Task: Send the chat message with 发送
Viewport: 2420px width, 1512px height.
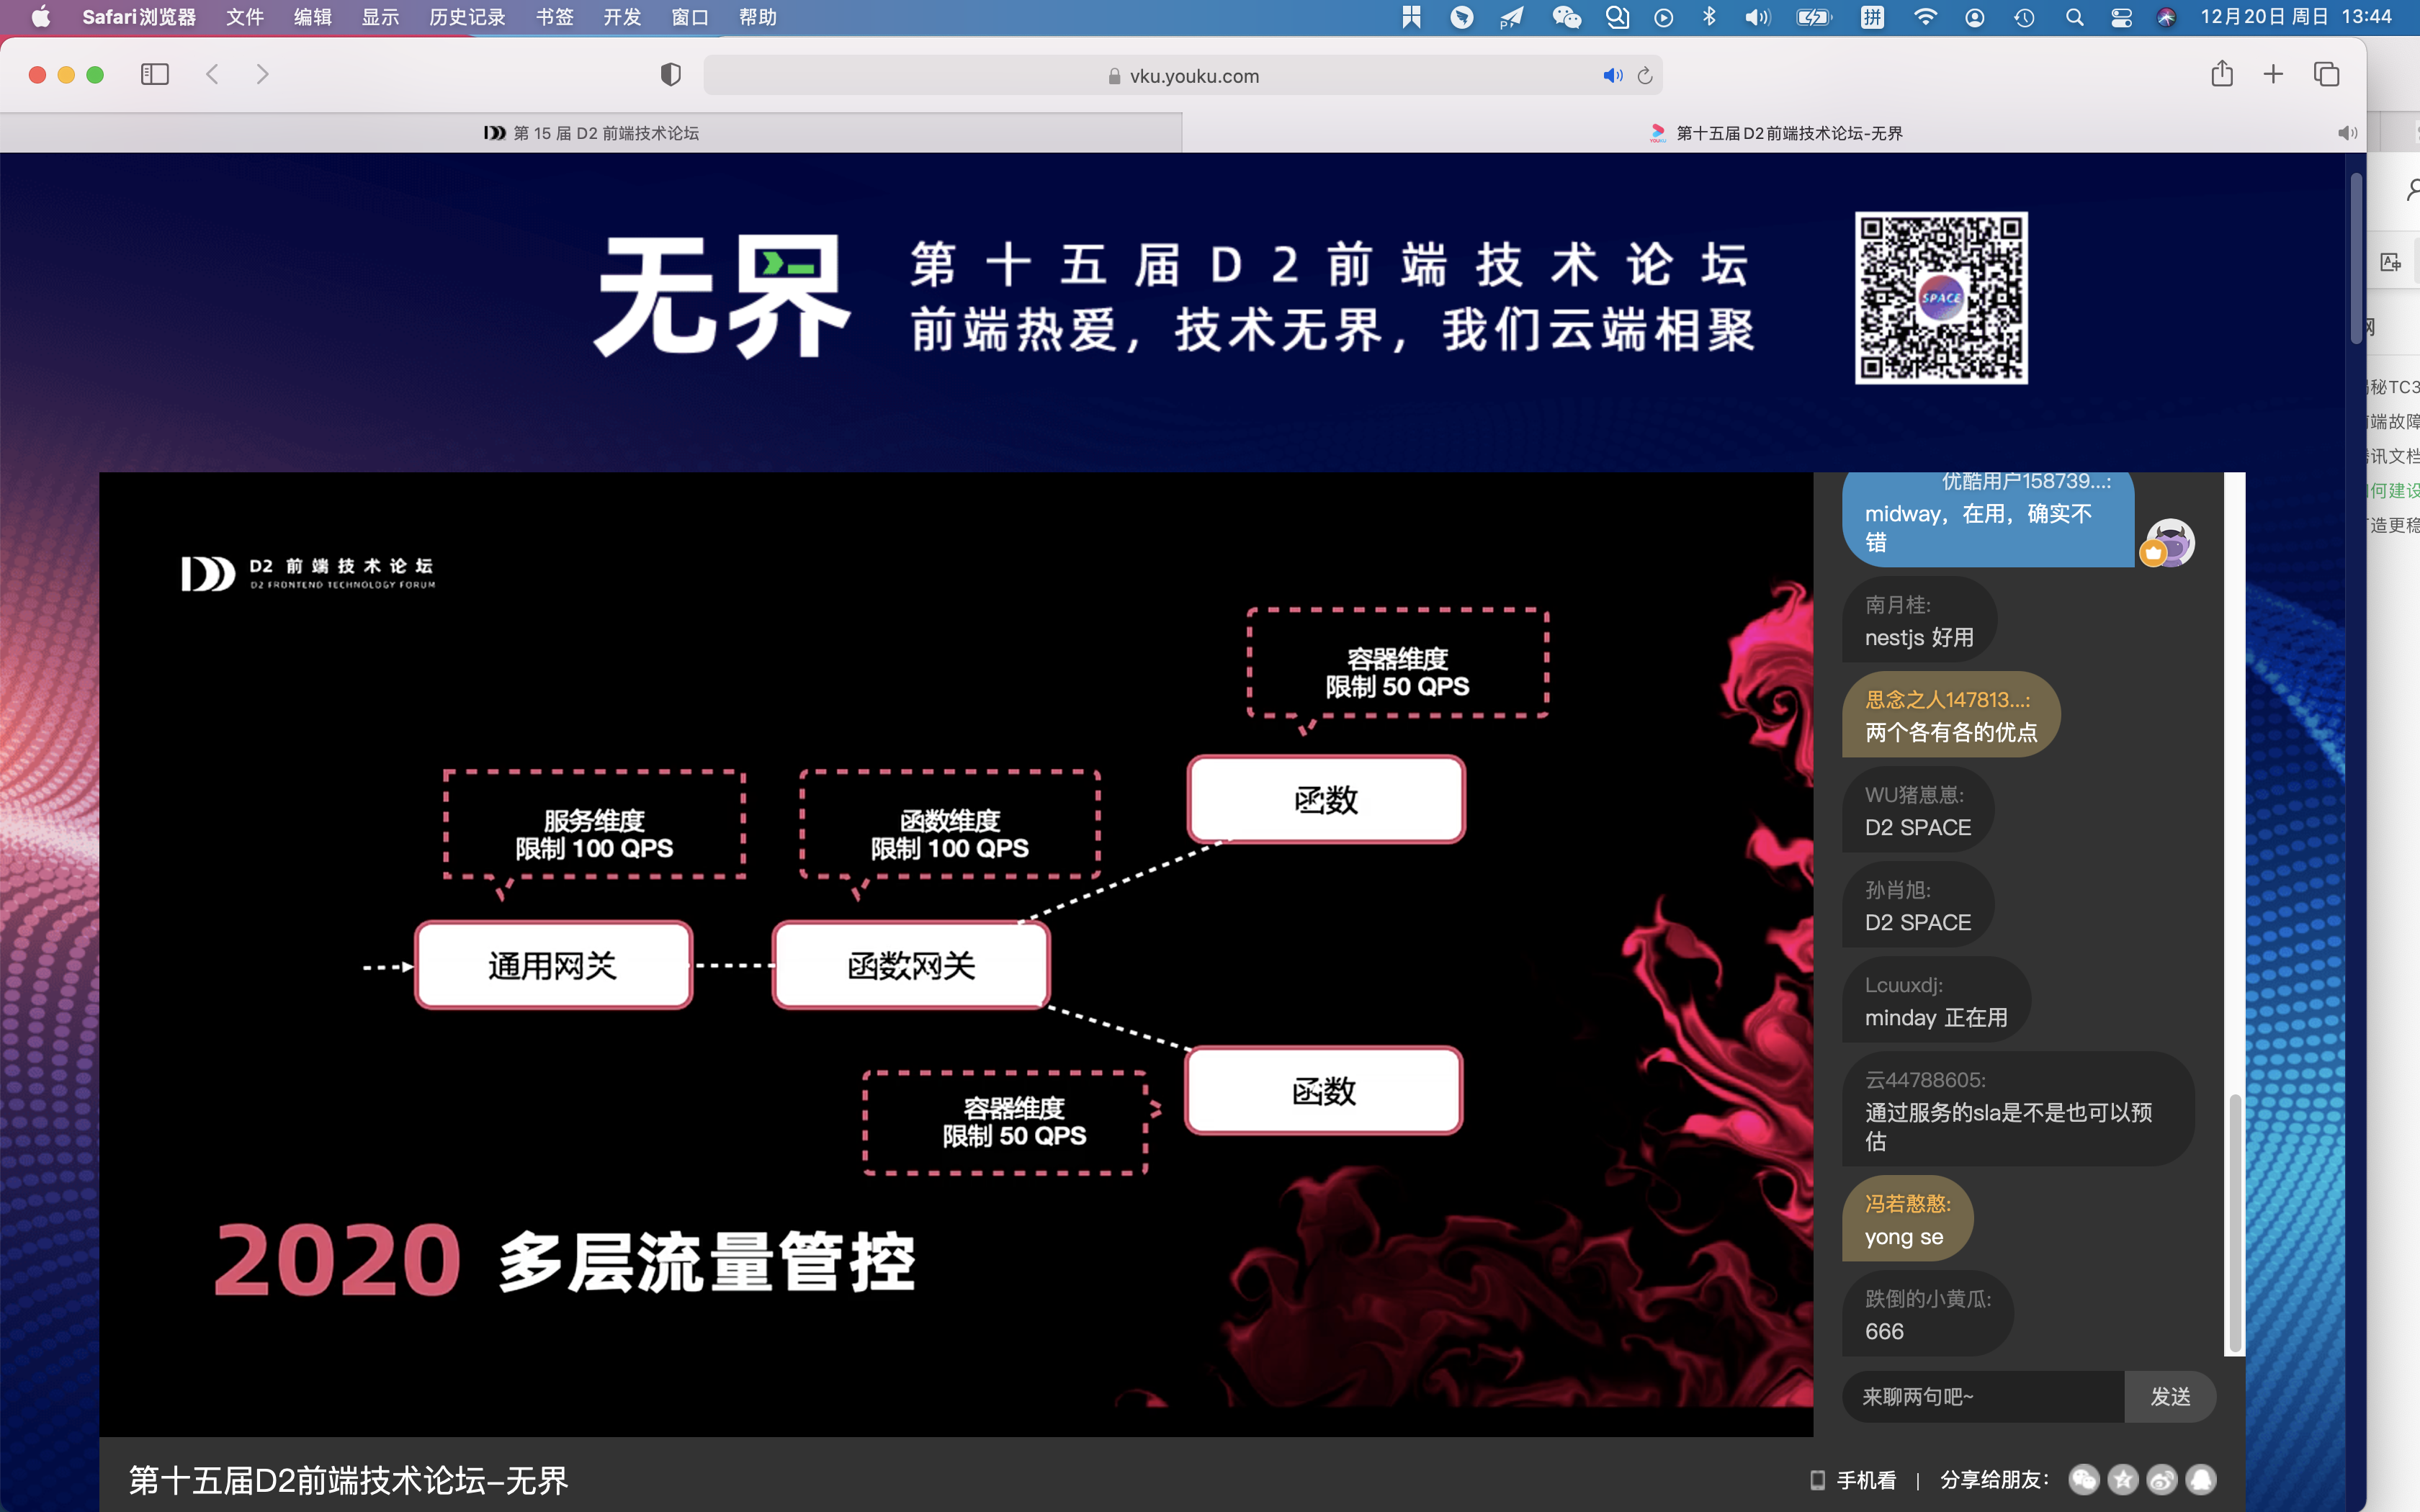Action: pyautogui.click(x=2170, y=1397)
